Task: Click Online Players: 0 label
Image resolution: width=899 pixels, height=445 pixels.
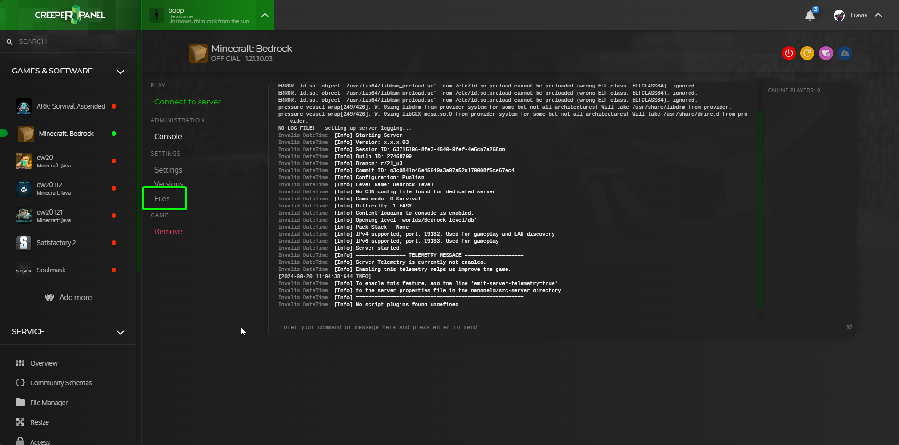Action: (x=794, y=90)
